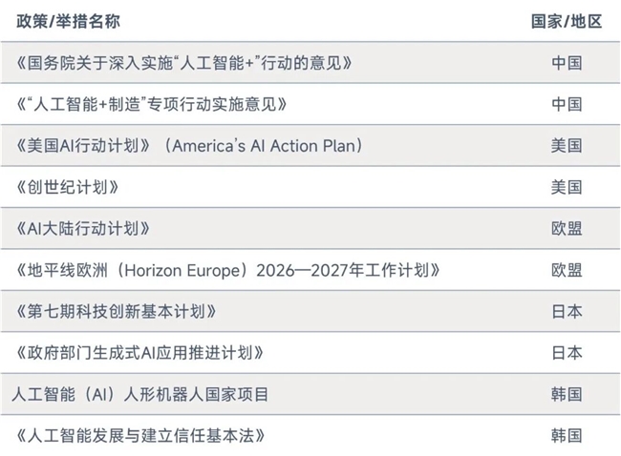The width and height of the screenshot is (621, 456).
Task: Select the 《"人工智能+制造"专项行动实施意见》 row
Action: pyautogui.click(x=310, y=104)
